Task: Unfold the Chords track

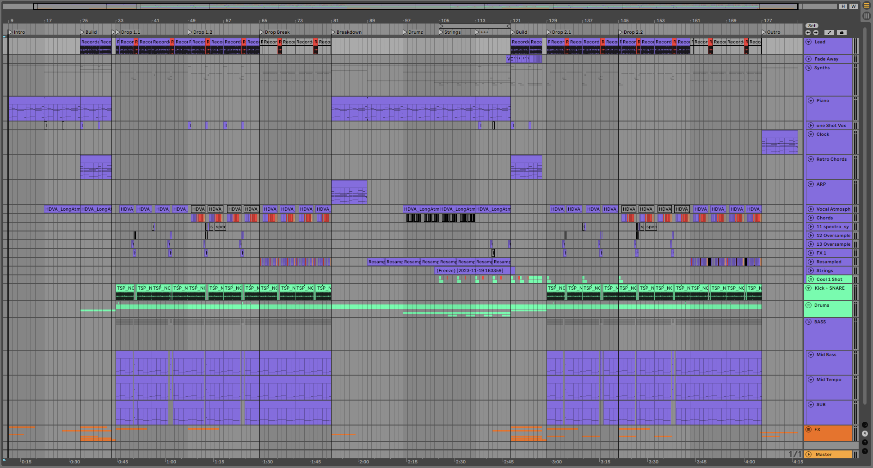Action: click(811, 218)
